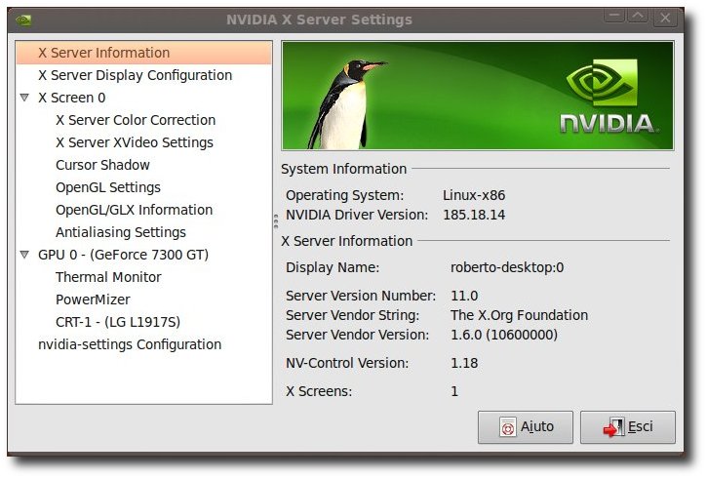
Task: Click the lifebuoy icon on the Aiuto button
Action: tap(507, 427)
